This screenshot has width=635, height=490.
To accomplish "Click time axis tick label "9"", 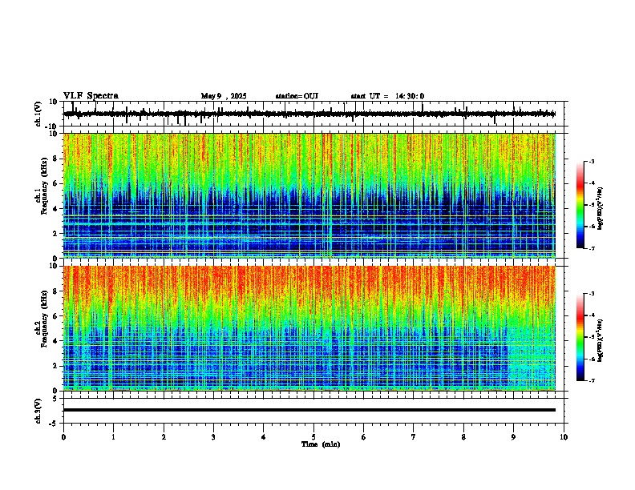I will (x=514, y=437).
